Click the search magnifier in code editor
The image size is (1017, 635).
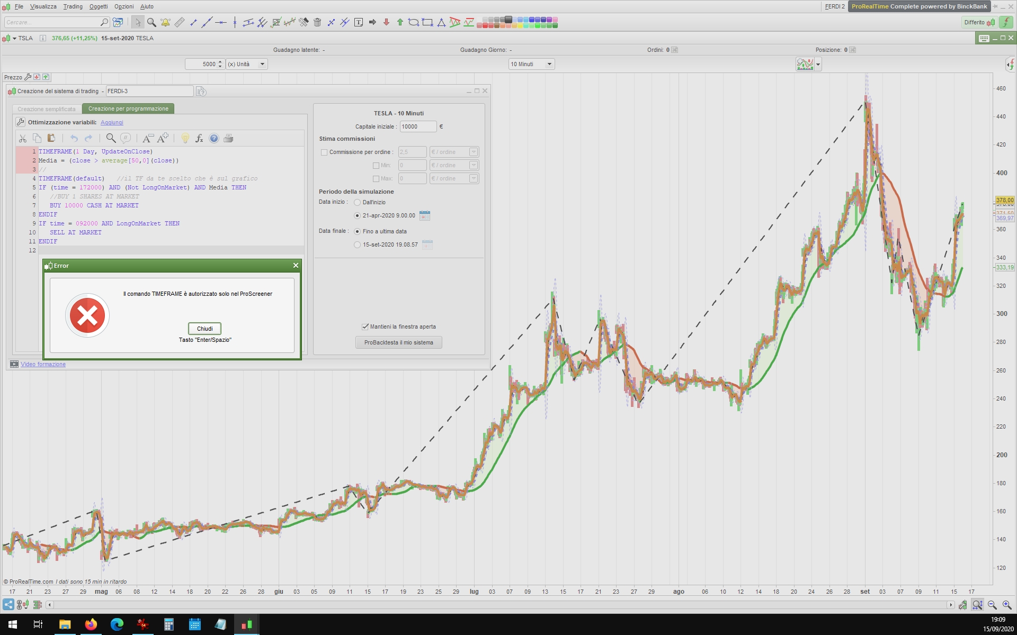point(111,138)
